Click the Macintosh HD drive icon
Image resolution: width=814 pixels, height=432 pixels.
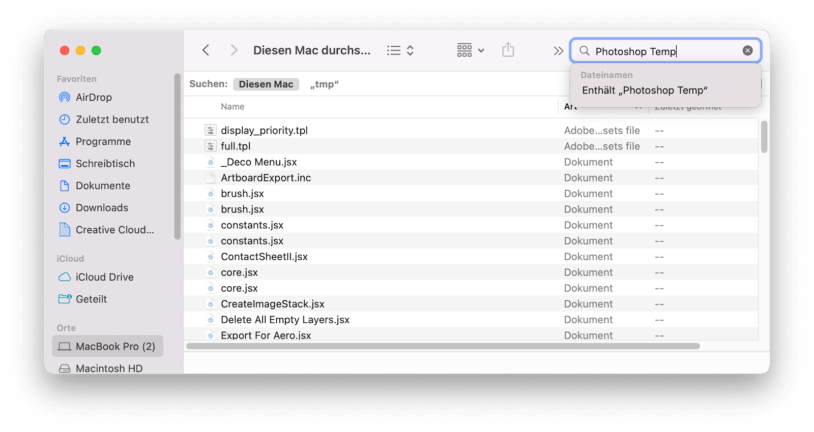[x=65, y=368]
